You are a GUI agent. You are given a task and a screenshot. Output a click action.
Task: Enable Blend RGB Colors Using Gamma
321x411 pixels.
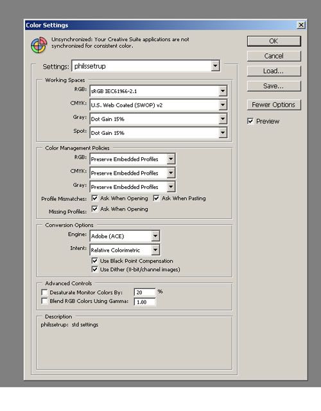point(44,301)
